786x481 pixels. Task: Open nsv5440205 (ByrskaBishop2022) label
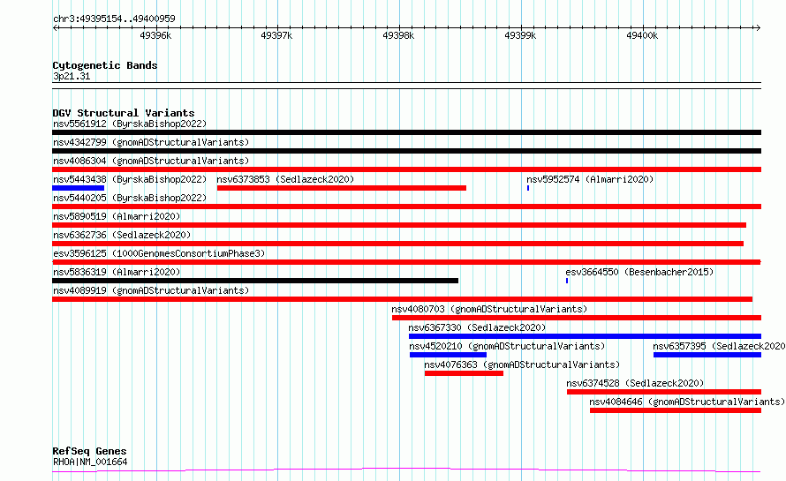[130, 198]
